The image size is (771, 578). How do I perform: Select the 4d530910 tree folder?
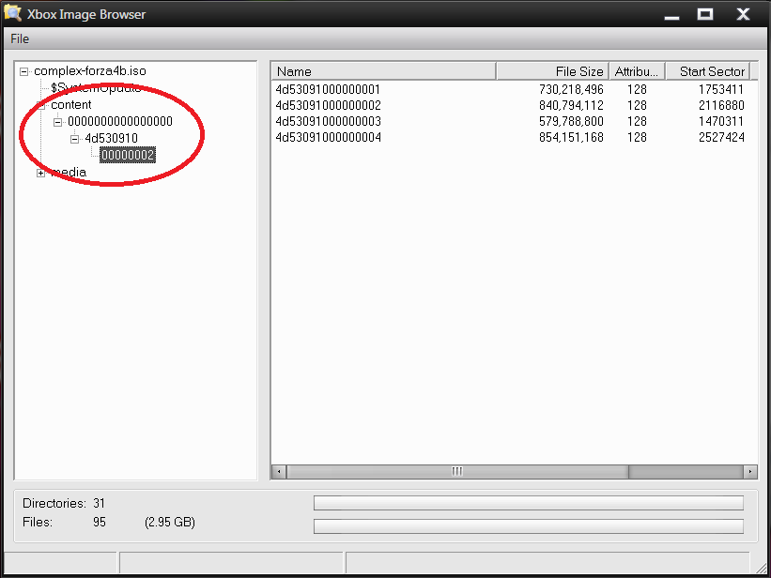pos(111,138)
